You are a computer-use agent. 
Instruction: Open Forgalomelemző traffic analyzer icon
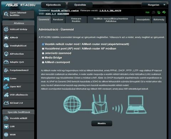pos(6,70)
